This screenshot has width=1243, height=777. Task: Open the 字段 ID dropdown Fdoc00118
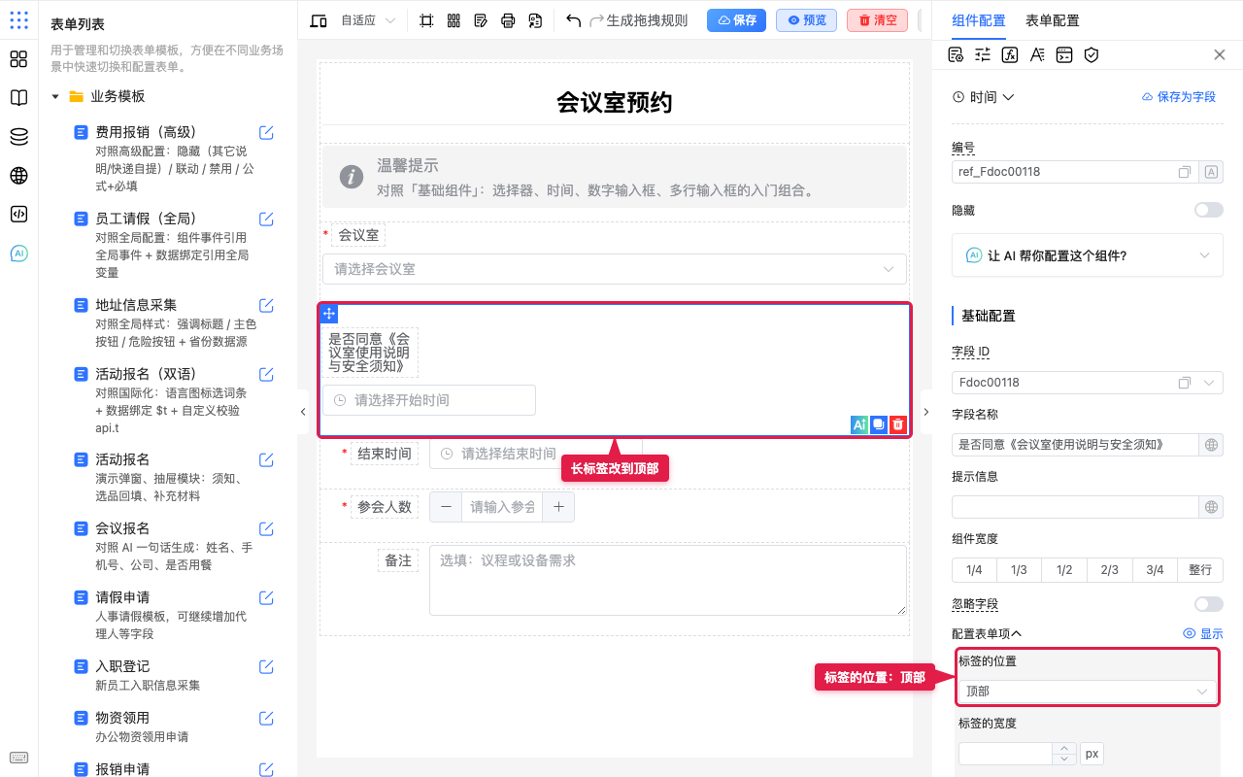click(1088, 383)
